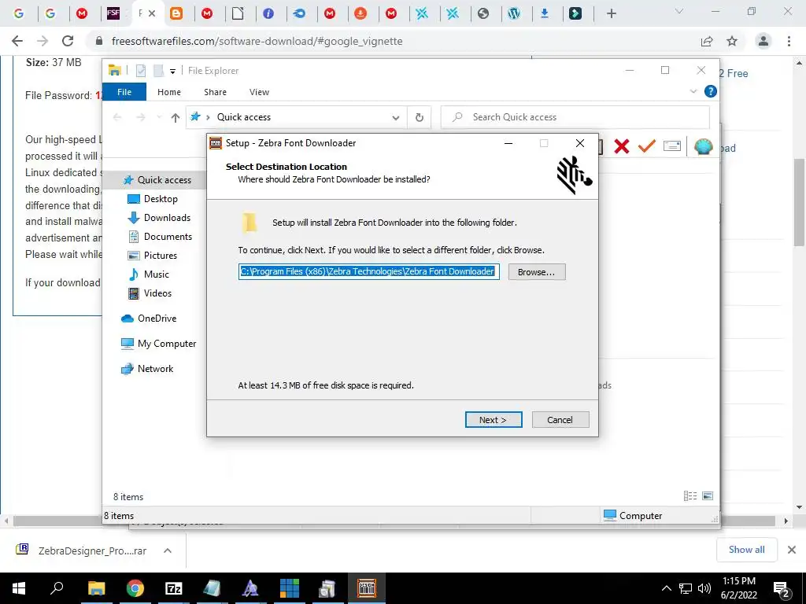Open 7-Zip from the taskbar
This screenshot has height=604, width=806.
(174, 588)
